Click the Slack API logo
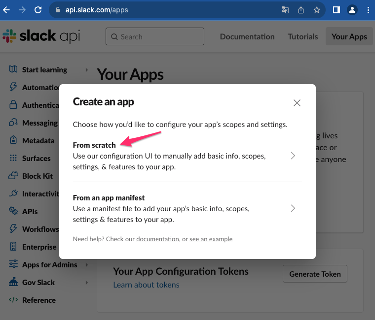This screenshot has width=375, height=320. point(41,36)
